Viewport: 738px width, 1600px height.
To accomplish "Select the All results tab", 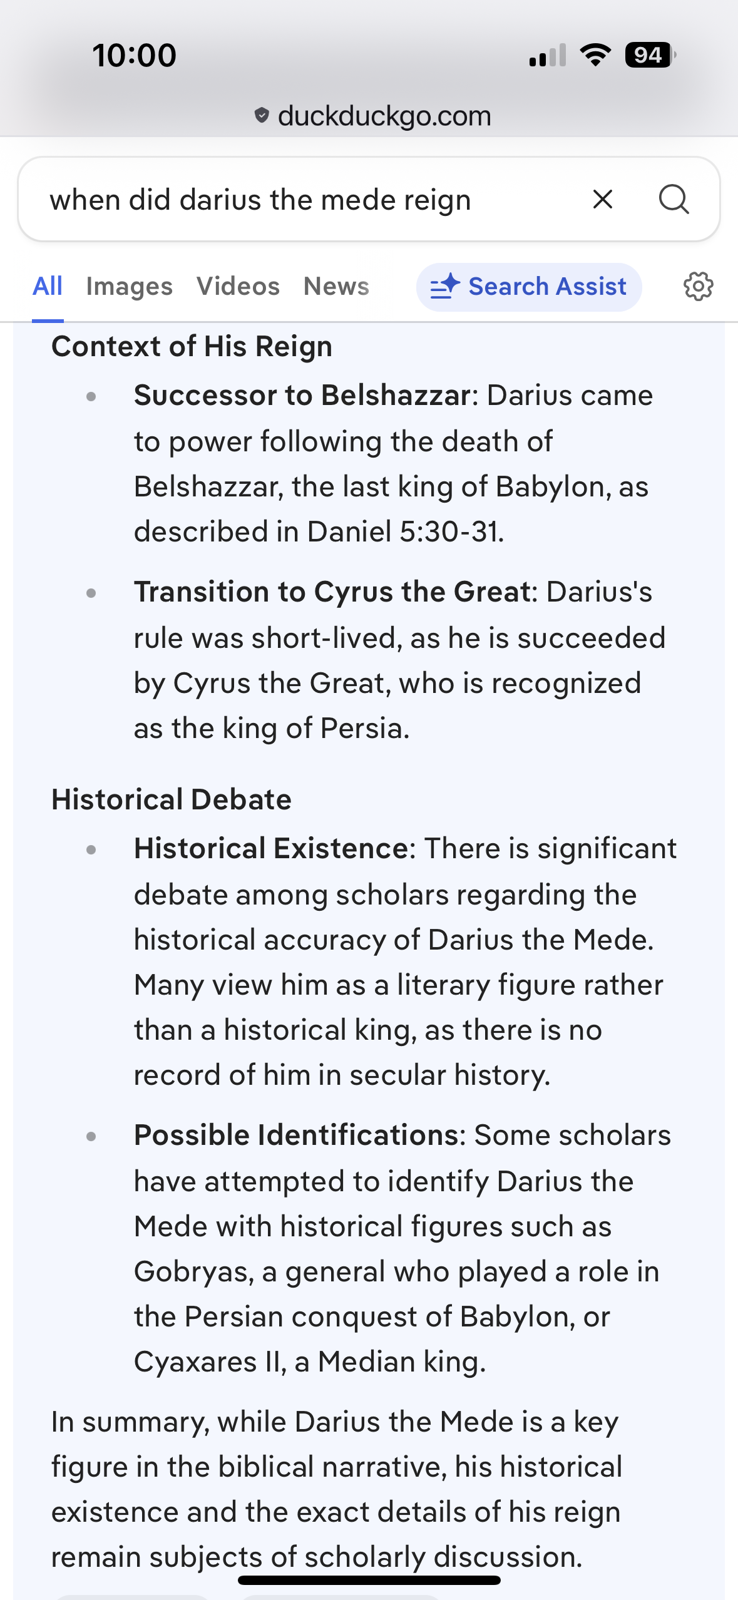I will coord(48,287).
